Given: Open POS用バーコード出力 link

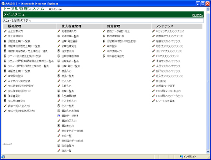Looking at the screenshot, I should point(168,91).
